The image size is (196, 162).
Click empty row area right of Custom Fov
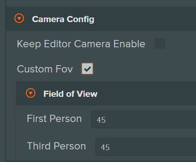point(145,69)
